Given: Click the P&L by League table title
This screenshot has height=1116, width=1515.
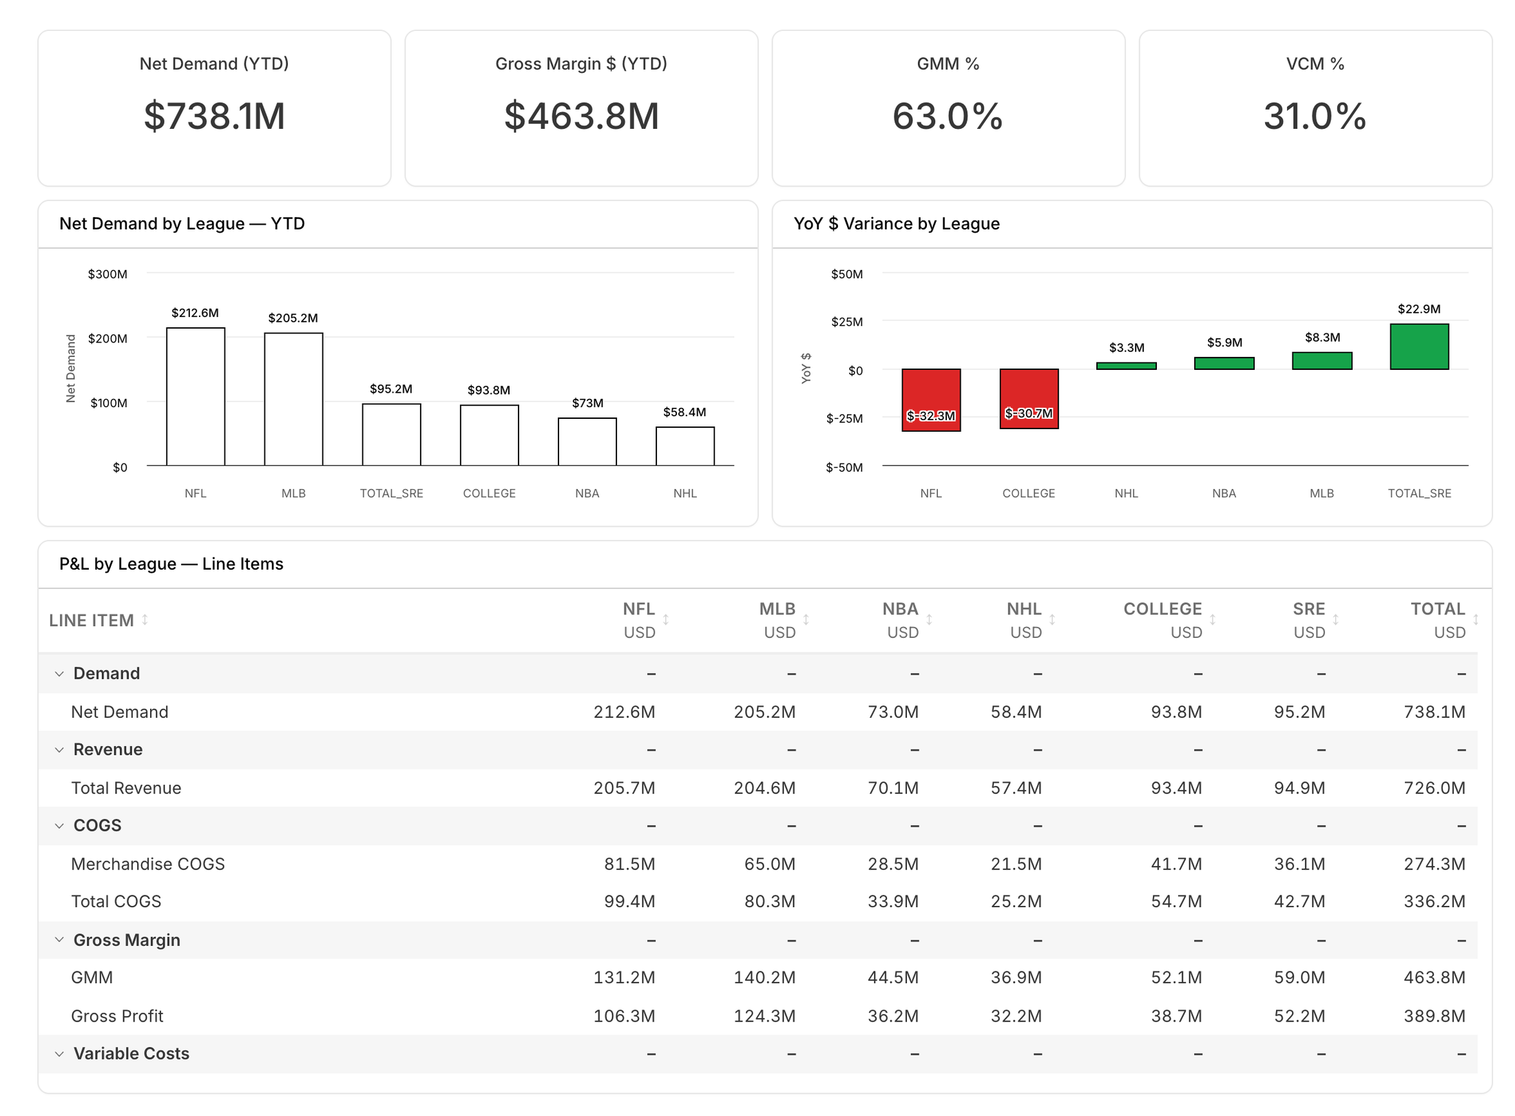Looking at the screenshot, I should (171, 564).
